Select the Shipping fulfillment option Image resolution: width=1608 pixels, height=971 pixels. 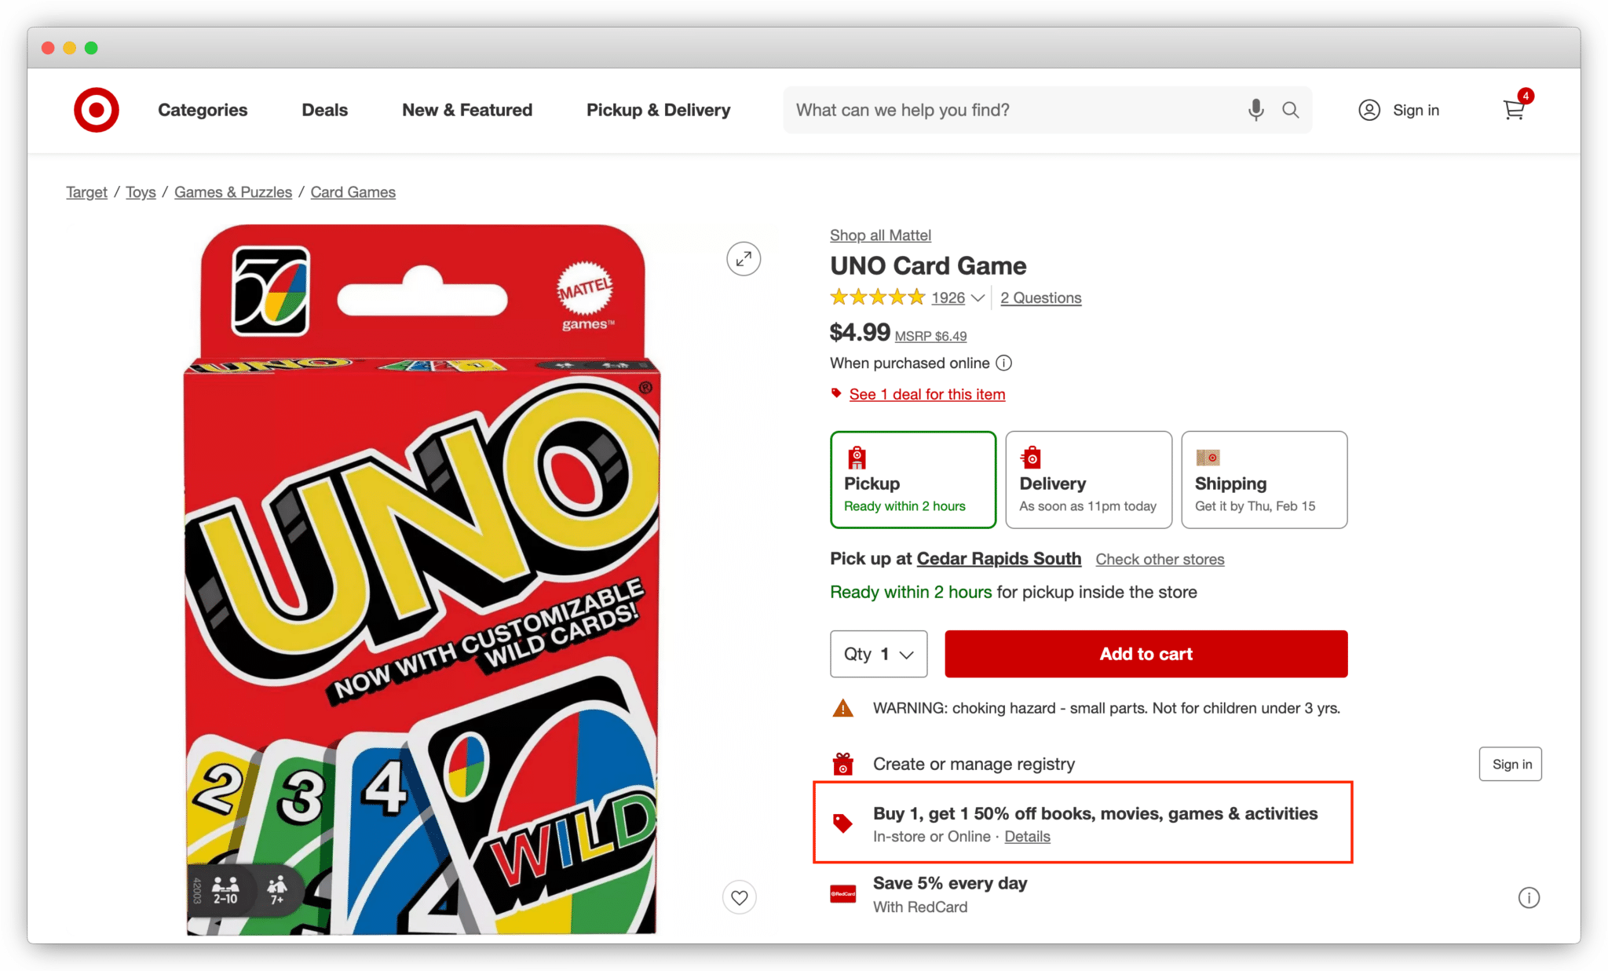tap(1263, 480)
